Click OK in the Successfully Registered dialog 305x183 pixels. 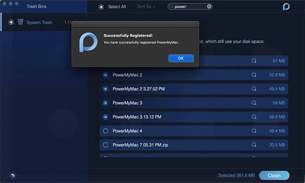(181, 58)
